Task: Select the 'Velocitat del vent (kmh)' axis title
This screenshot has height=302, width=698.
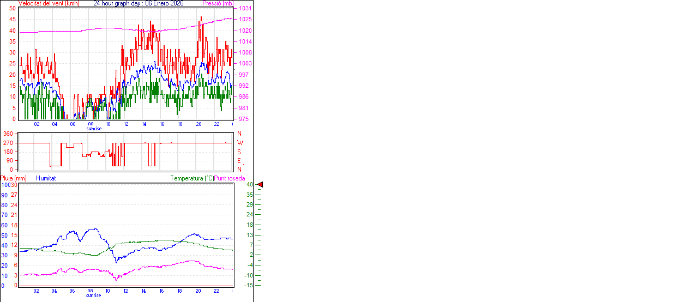Action: pyautogui.click(x=49, y=3)
